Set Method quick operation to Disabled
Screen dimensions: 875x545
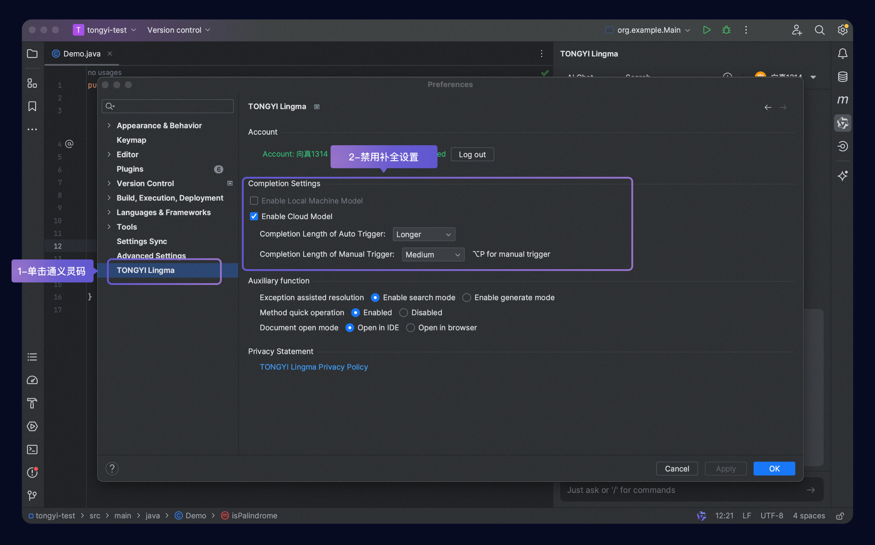coord(404,313)
